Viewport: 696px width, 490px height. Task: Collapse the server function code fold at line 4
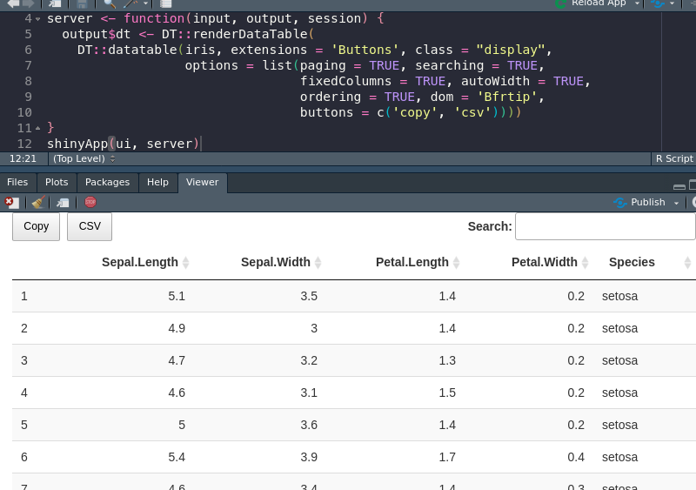(x=38, y=18)
